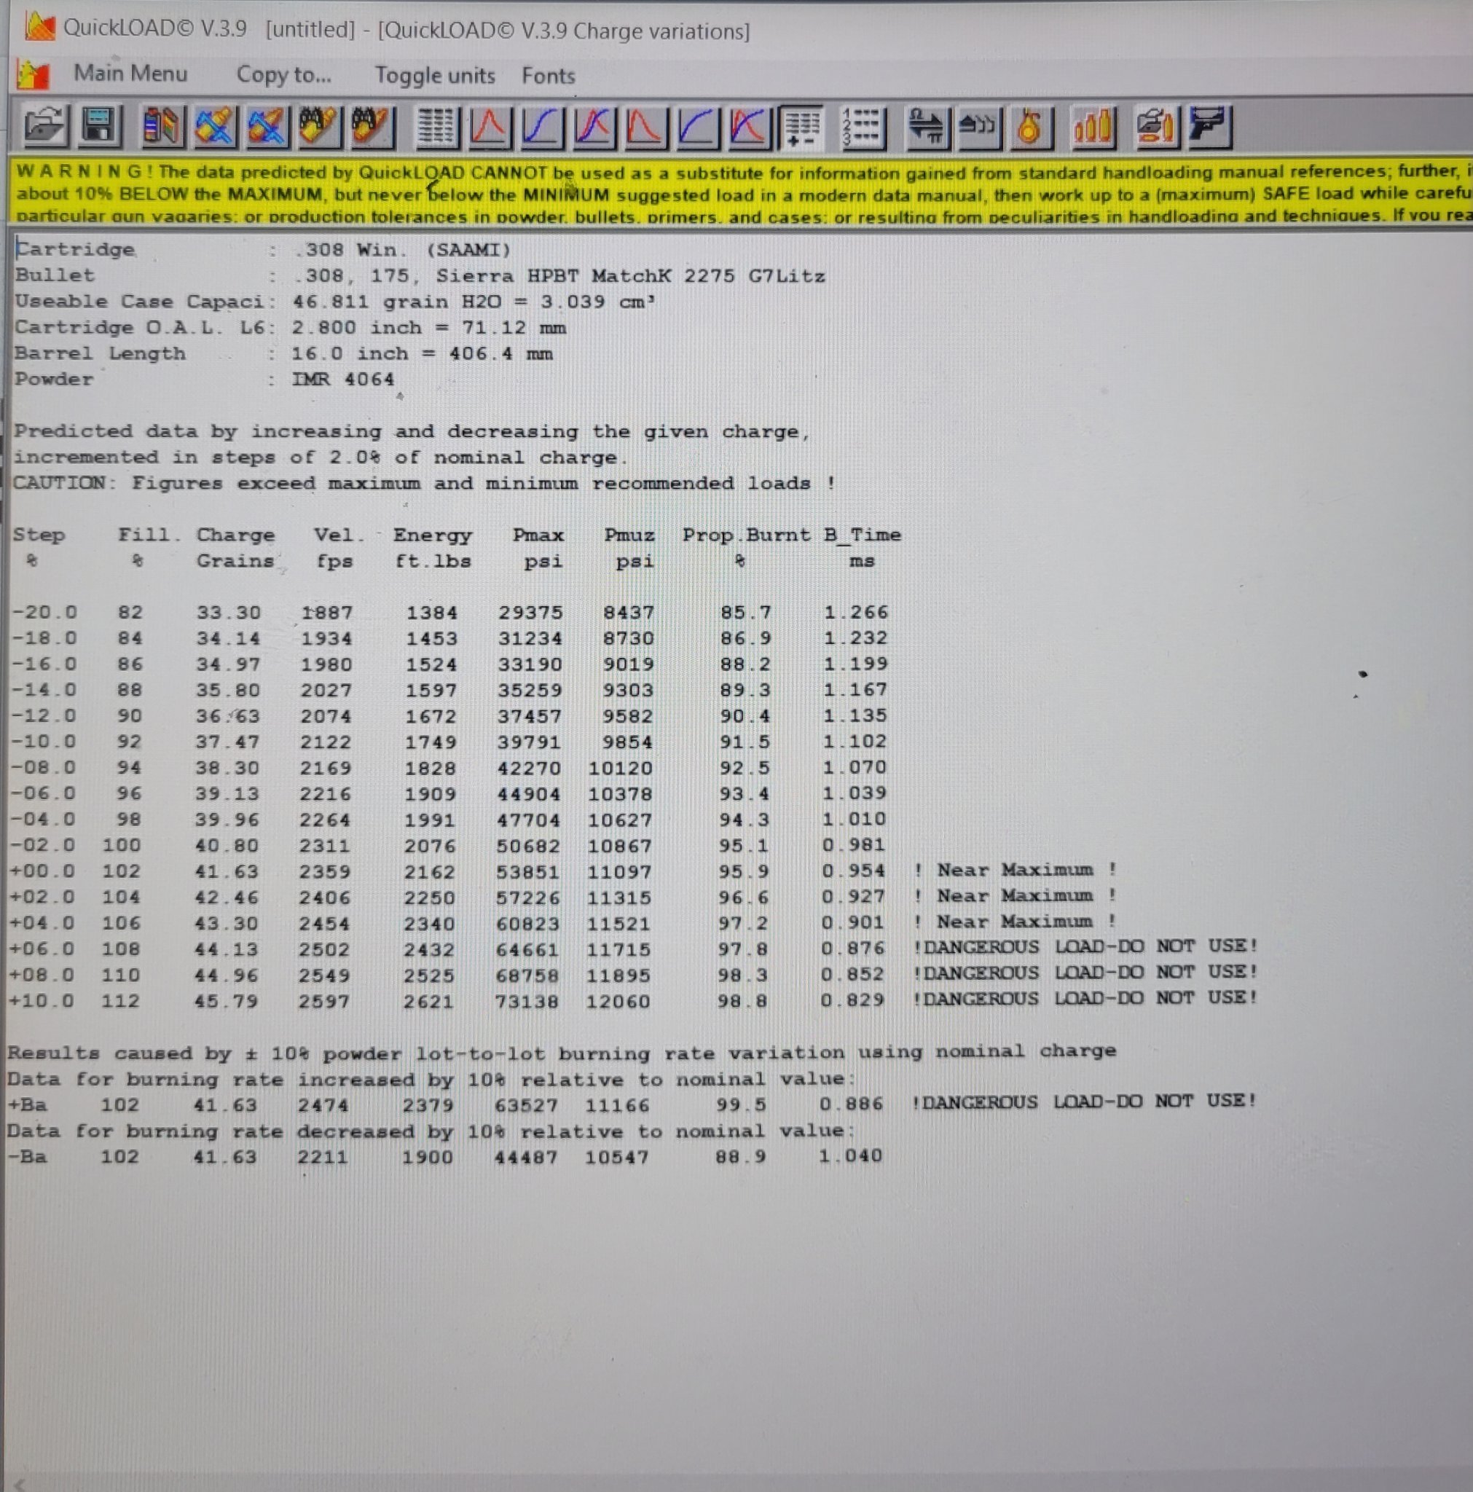Click the B_Time value '1.010'
Viewport: 1473px width, 1492px height.
[x=855, y=819]
